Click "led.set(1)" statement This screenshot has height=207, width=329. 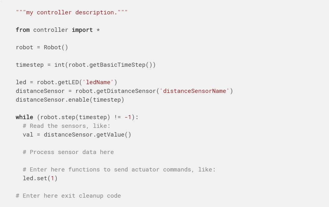pos(40,178)
